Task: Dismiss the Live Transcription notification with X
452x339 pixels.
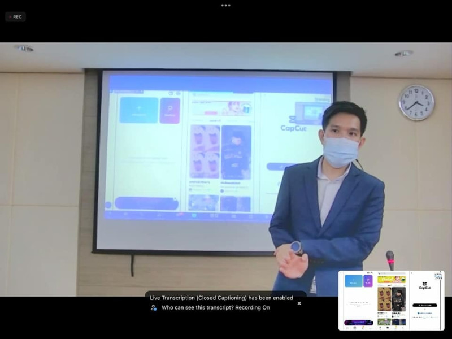Action: [x=299, y=303]
